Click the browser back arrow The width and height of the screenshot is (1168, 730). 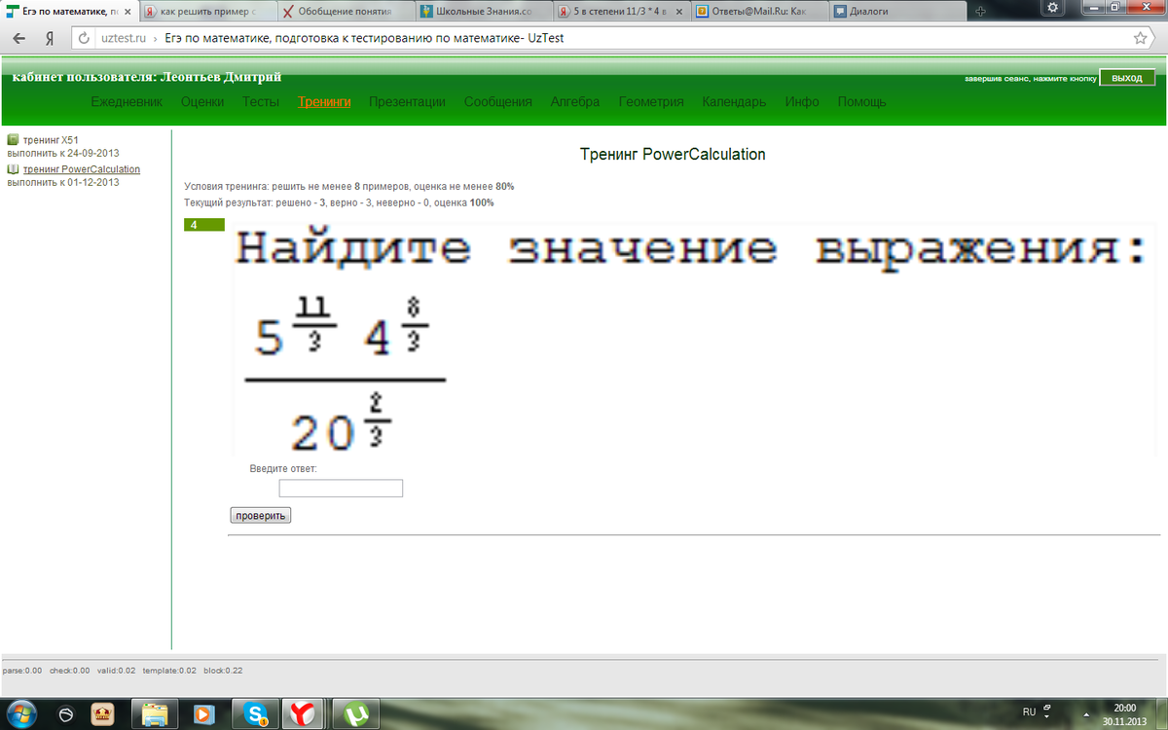pyautogui.click(x=18, y=39)
